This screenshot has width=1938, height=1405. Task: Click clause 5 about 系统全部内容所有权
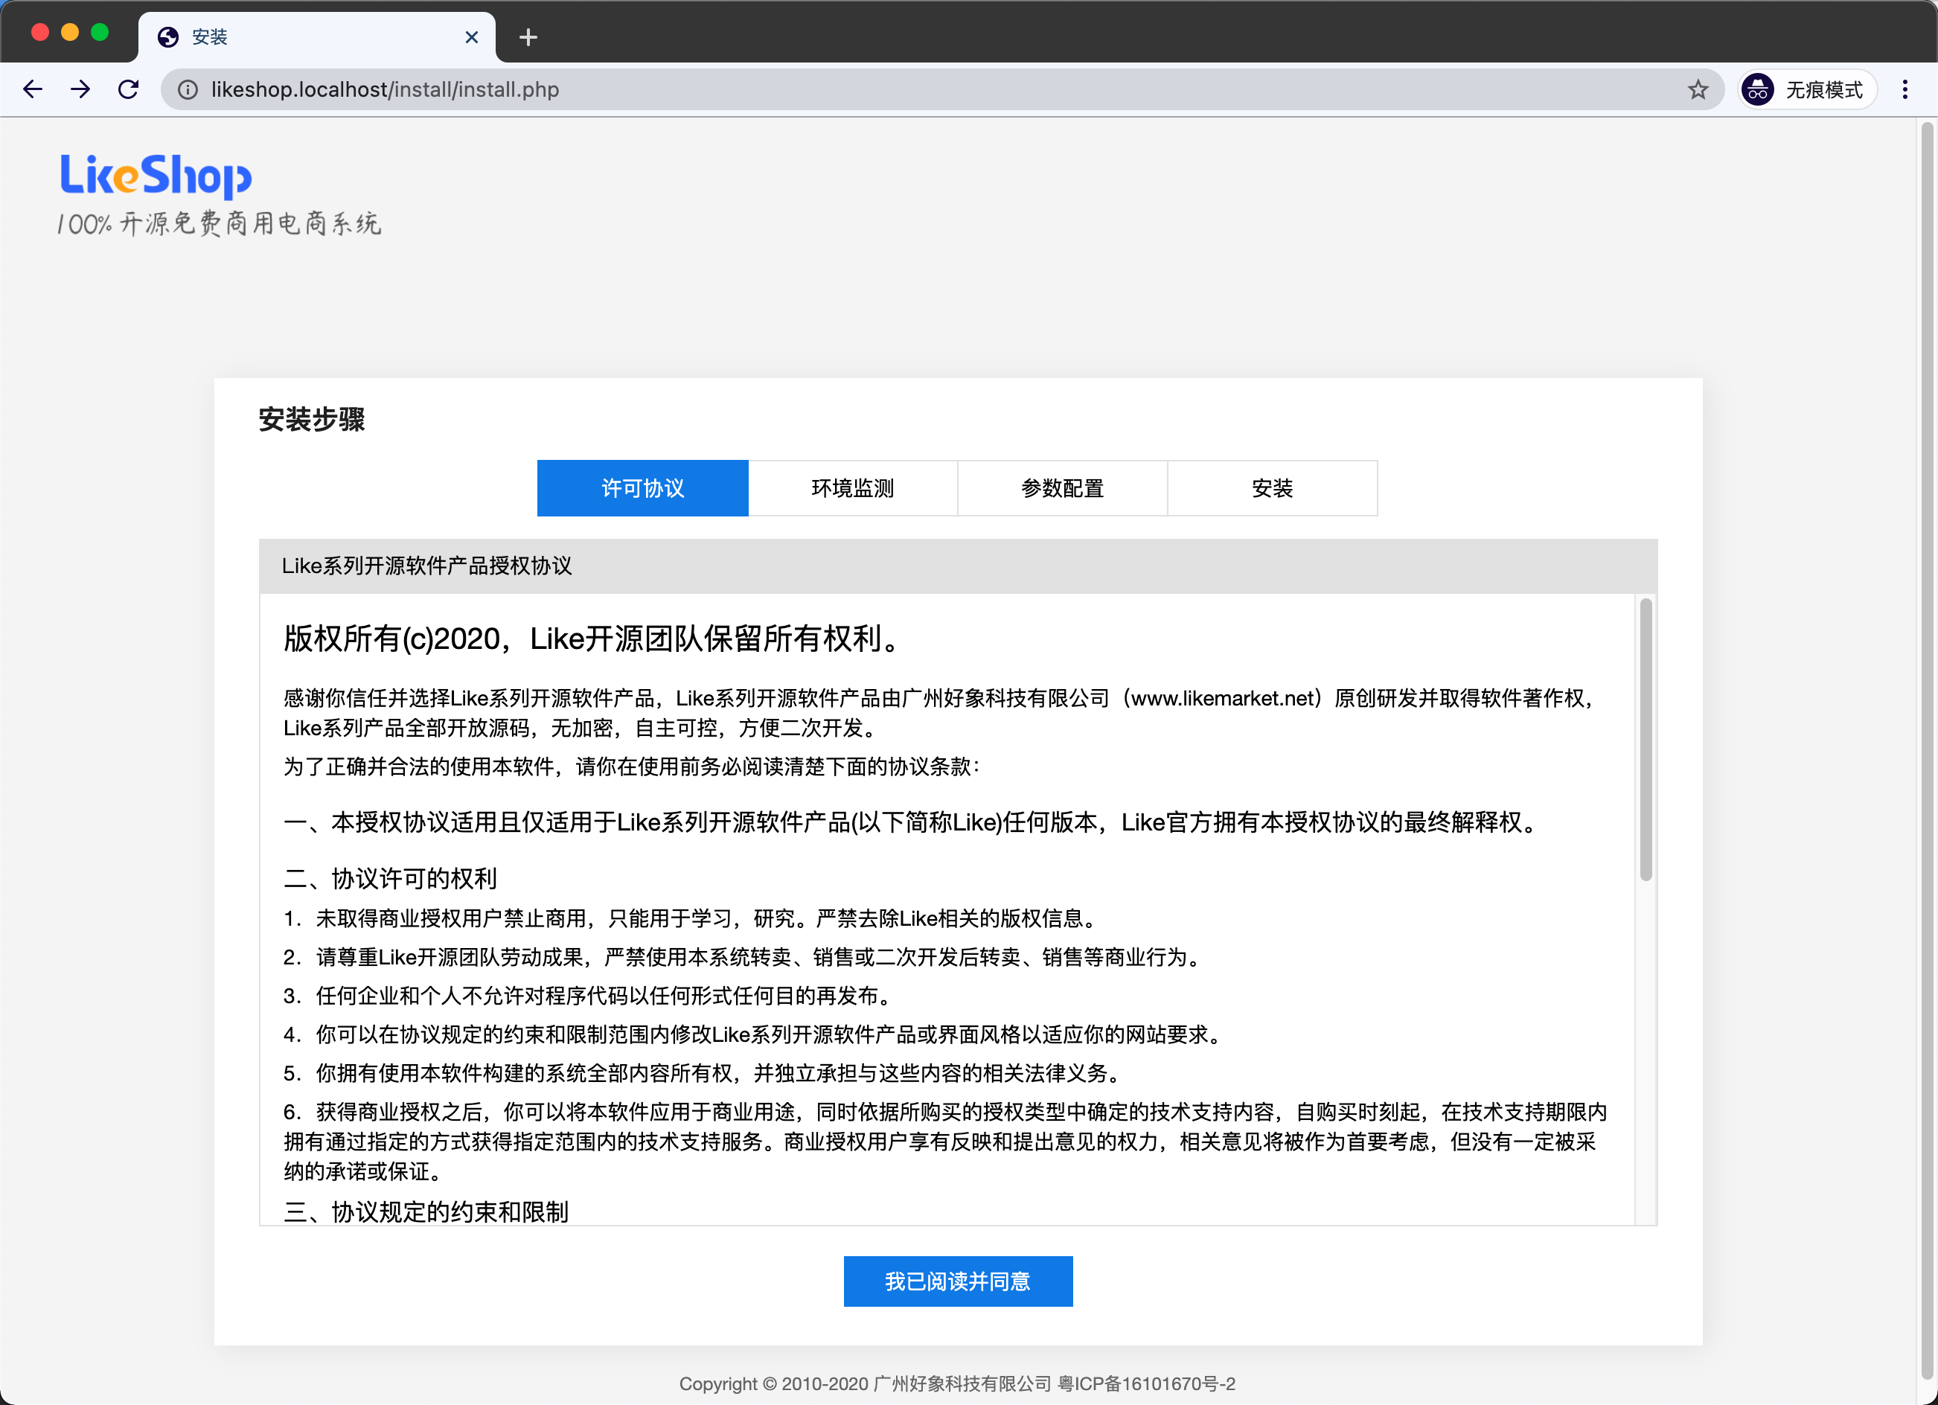coord(703,1073)
